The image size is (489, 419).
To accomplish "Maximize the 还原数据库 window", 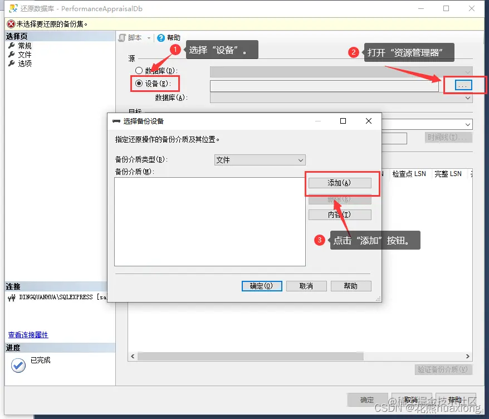I will 446,8.
